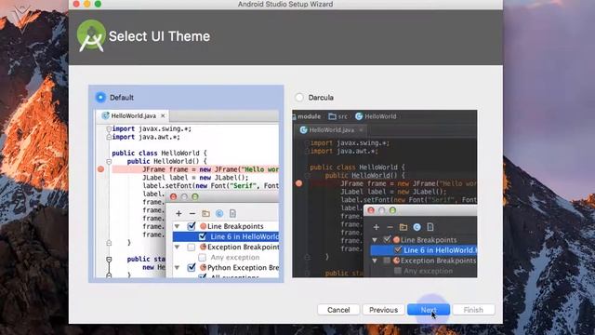
Task: Toggle Exception Breakpoints checkbox in Darcula preview
Action: click(x=387, y=261)
